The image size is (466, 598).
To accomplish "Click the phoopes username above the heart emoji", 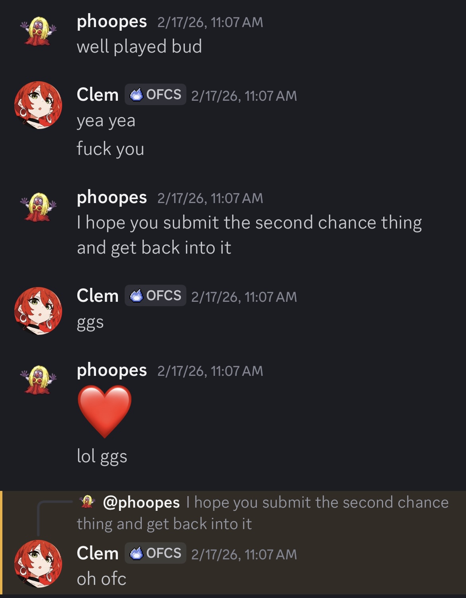I will pos(112,371).
